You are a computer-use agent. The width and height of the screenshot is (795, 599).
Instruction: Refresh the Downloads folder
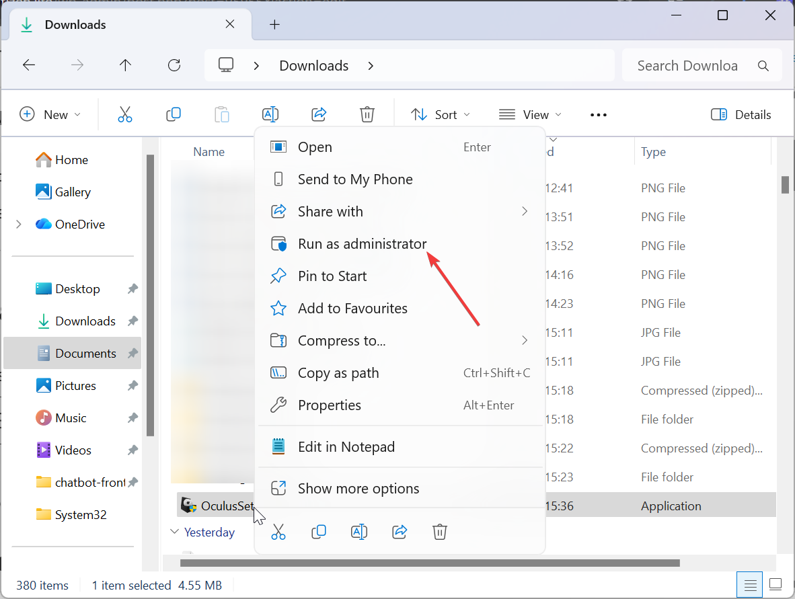click(174, 65)
